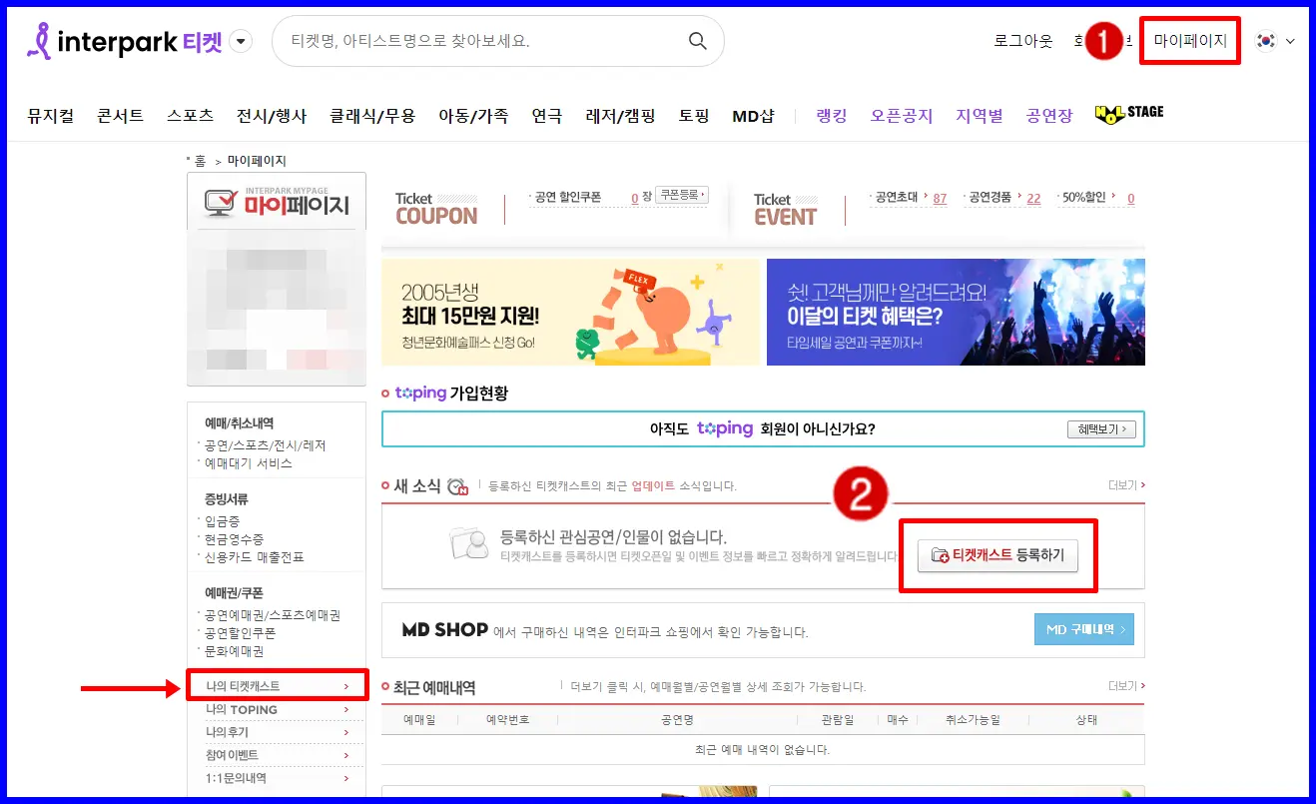This screenshot has height=804, width=1316.
Task: Open 마이페이지 in the top header
Action: tap(1190, 41)
